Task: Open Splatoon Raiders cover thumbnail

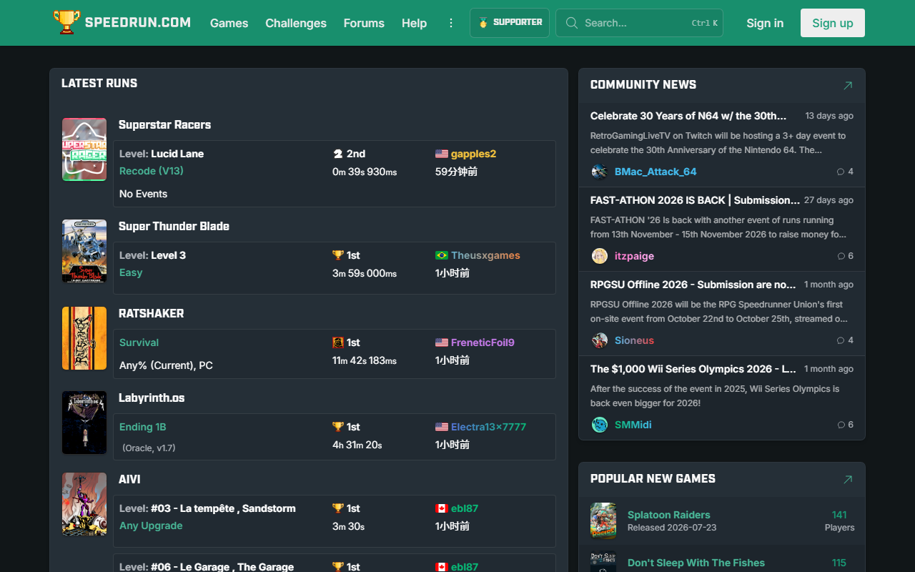Action: 603,521
